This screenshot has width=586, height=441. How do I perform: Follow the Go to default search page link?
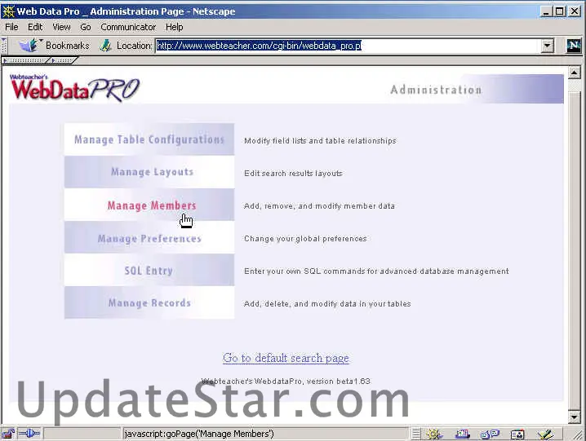[x=286, y=358]
